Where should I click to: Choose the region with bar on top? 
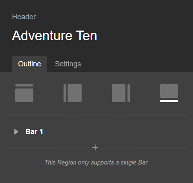tap(24, 93)
